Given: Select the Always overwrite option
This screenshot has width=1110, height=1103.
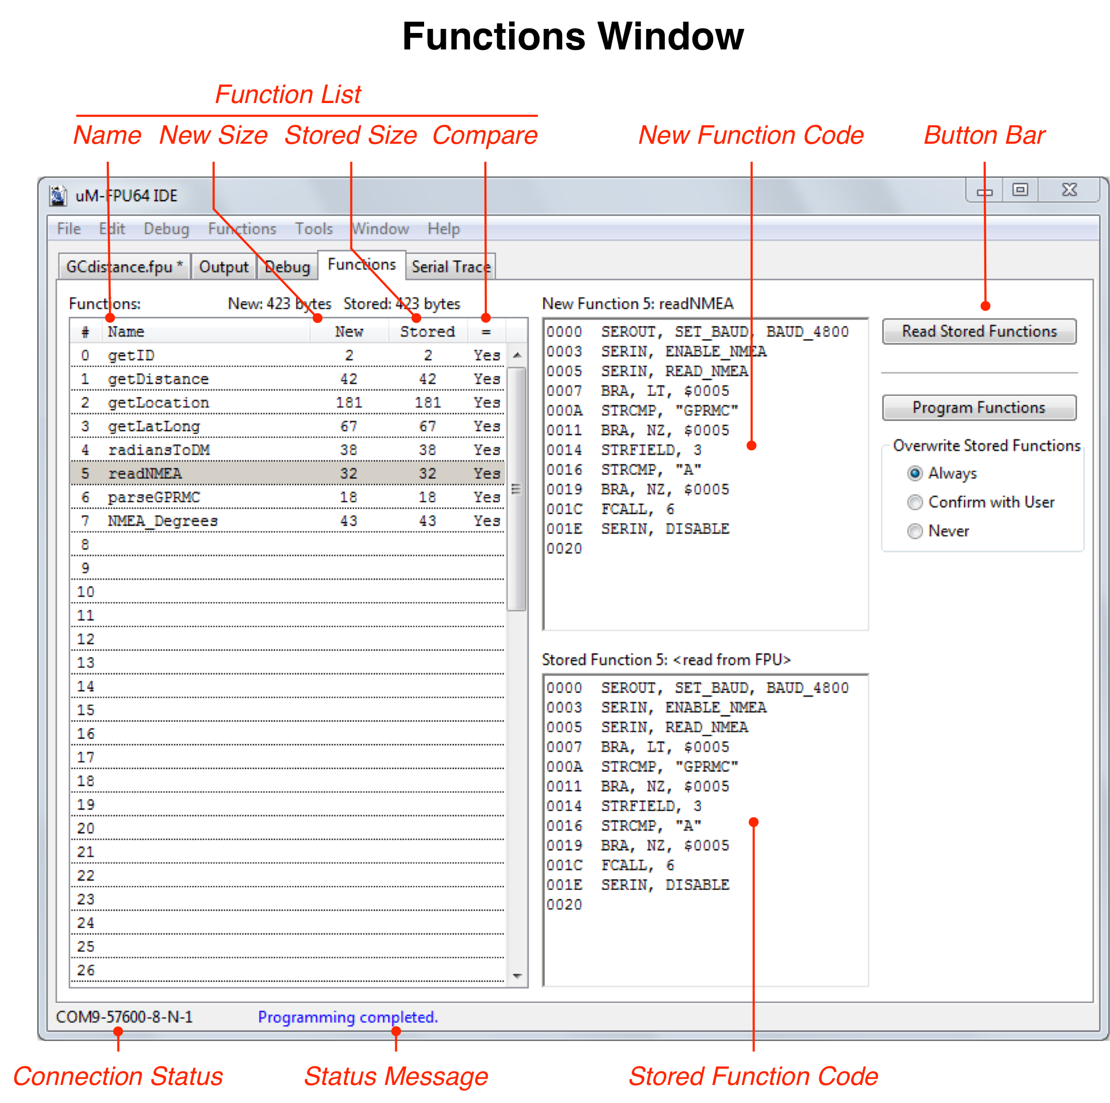Looking at the screenshot, I should (x=942, y=473).
